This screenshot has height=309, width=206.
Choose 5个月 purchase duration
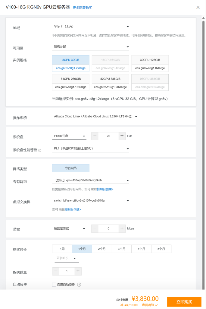(x=161, y=249)
